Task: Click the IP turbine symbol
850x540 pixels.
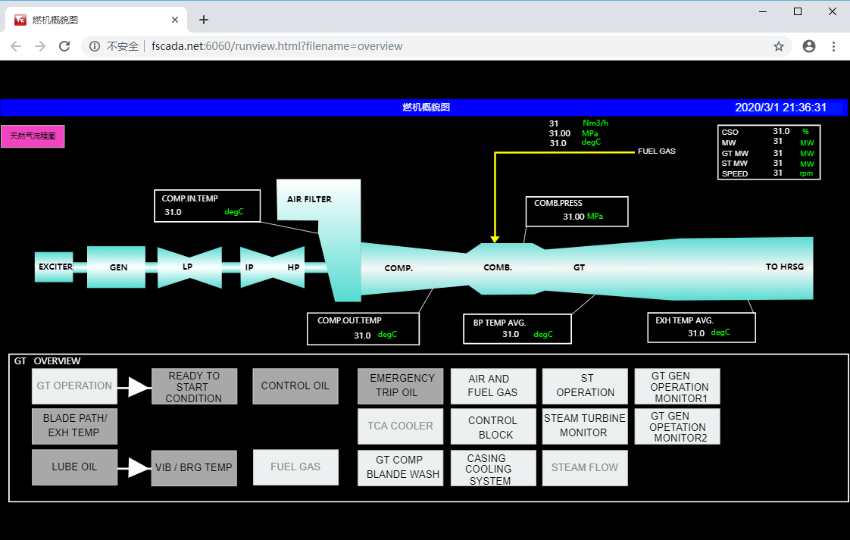Action: (x=249, y=267)
